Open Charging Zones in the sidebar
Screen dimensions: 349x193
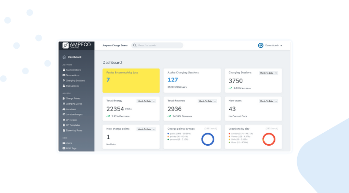point(74,104)
